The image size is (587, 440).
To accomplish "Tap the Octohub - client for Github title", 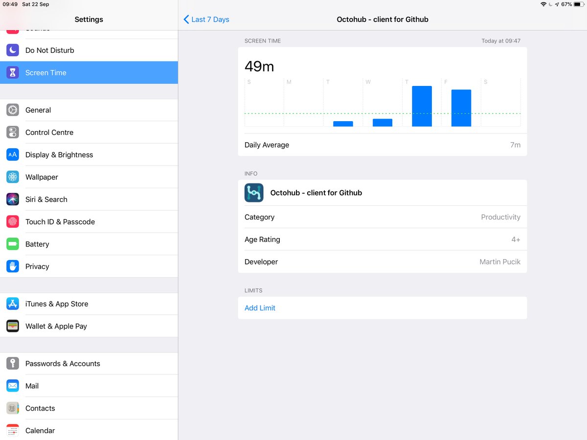I will (x=383, y=20).
